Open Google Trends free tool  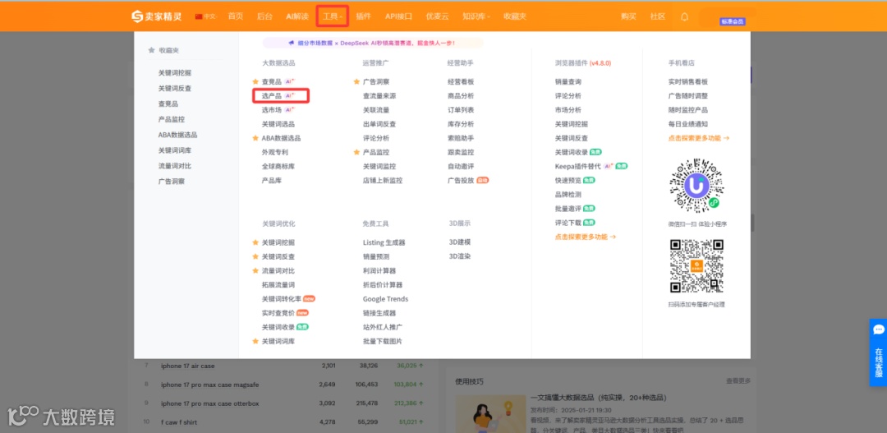(385, 299)
